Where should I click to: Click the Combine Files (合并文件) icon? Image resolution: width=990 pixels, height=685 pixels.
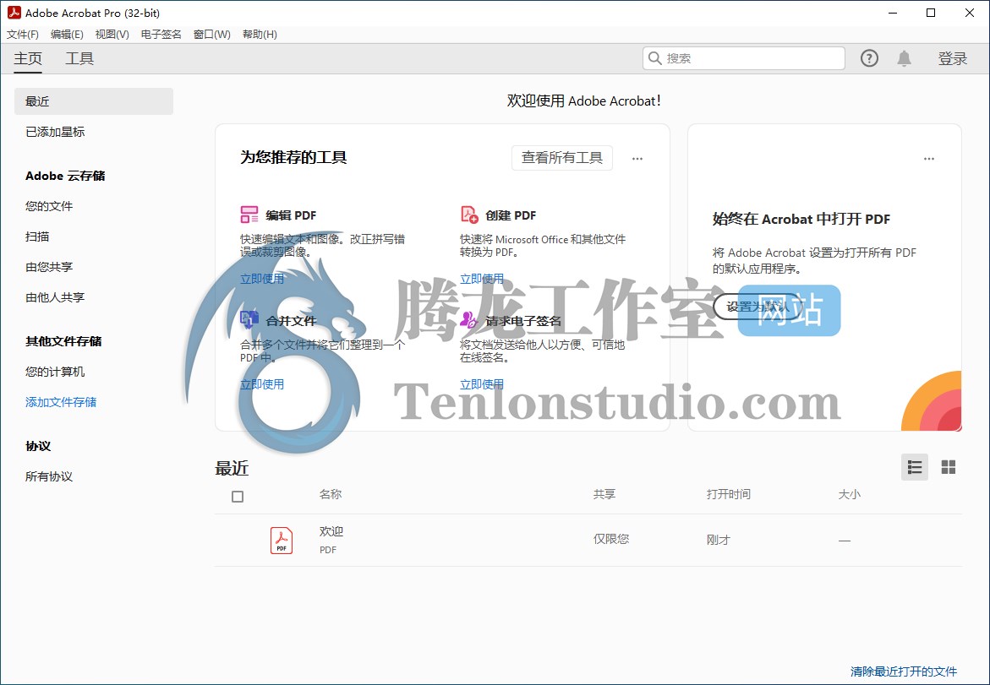coord(249,320)
